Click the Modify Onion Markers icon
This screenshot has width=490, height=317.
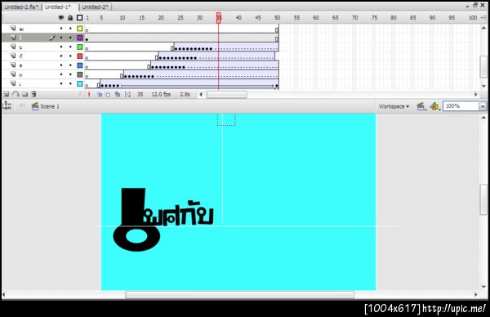coord(127,94)
